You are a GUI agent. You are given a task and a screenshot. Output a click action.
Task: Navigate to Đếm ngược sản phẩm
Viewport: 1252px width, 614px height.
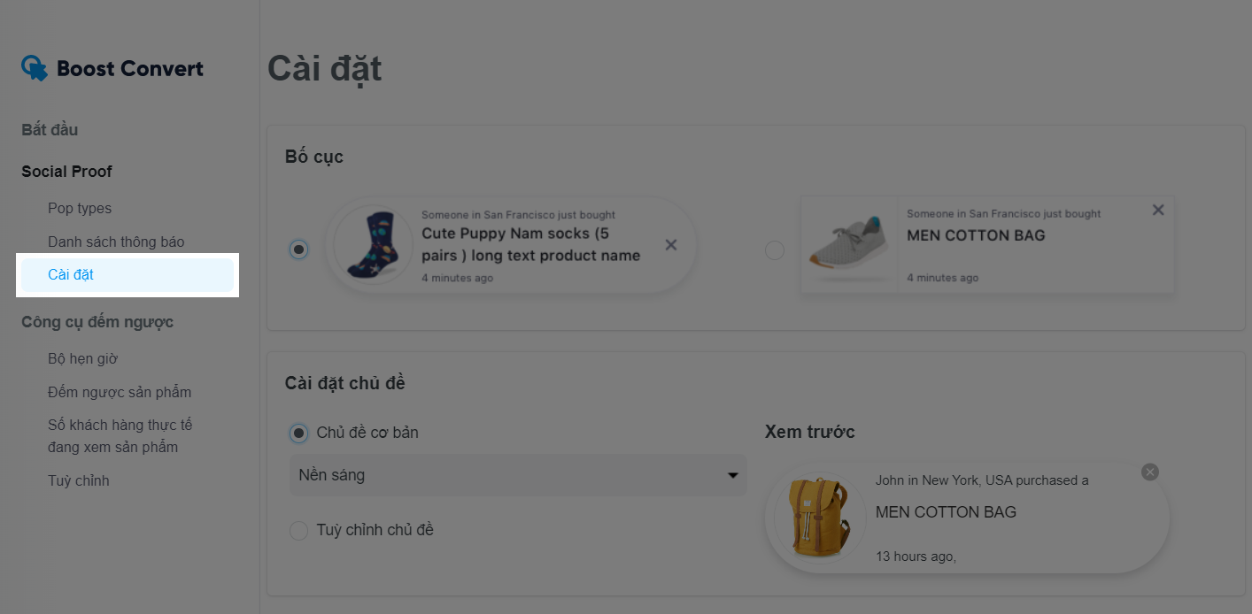coord(120,392)
